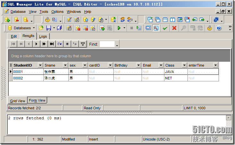Open the SQL editor pencil icon in top toolbar
The width and height of the screenshot is (235, 145).
pyautogui.click(x=69, y=20)
